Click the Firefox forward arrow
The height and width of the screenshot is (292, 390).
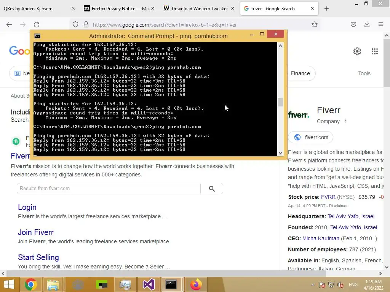click(x=23, y=25)
